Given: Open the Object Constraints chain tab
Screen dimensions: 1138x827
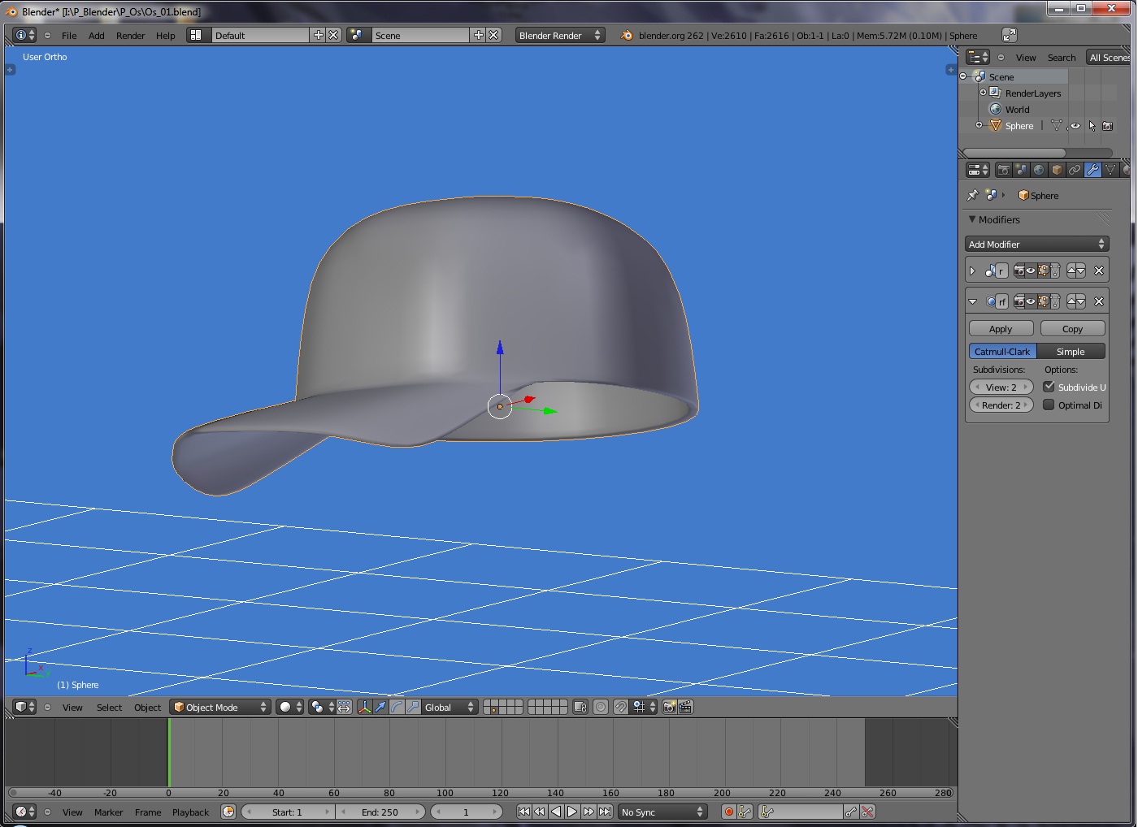Looking at the screenshot, I should (1075, 170).
